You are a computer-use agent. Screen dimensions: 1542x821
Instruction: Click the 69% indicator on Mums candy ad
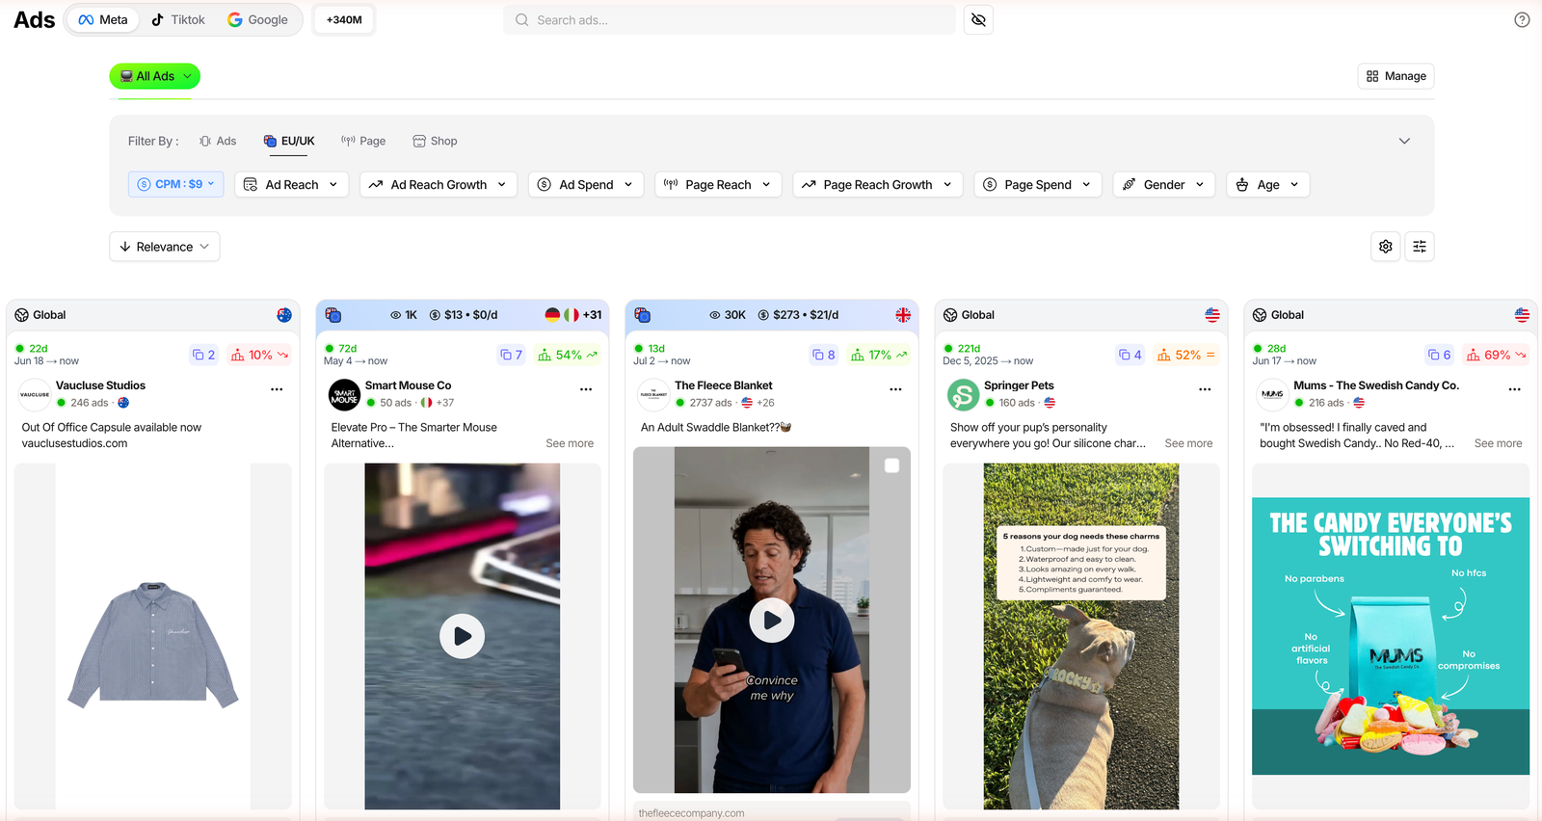(1497, 355)
